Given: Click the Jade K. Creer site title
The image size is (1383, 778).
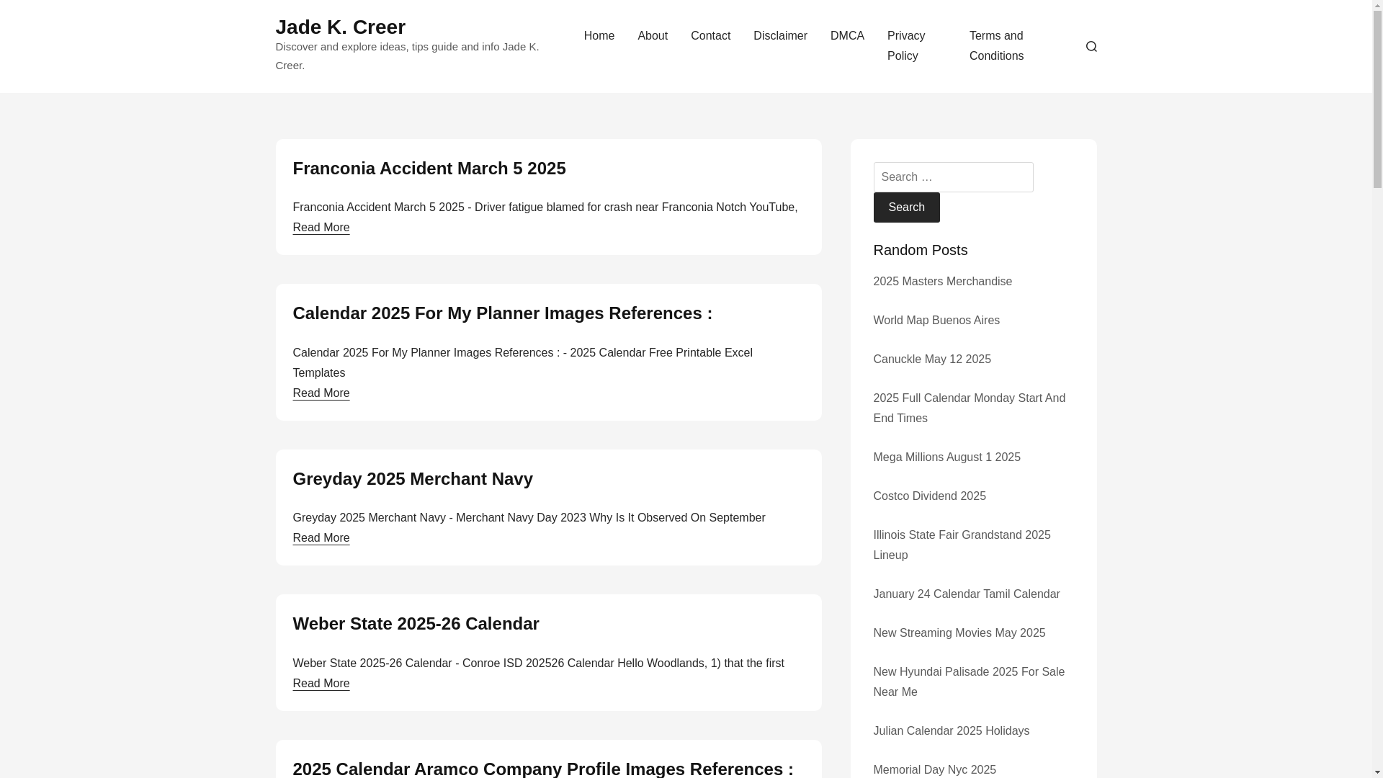Looking at the screenshot, I should click(x=340, y=27).
